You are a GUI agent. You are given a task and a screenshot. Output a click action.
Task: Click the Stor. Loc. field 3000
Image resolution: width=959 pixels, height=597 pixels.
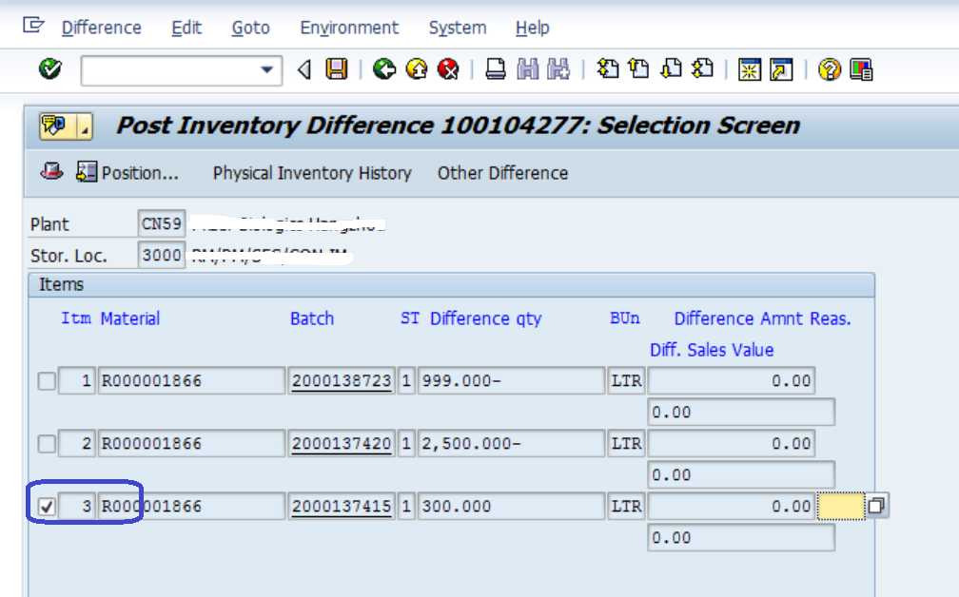(162, 255)
